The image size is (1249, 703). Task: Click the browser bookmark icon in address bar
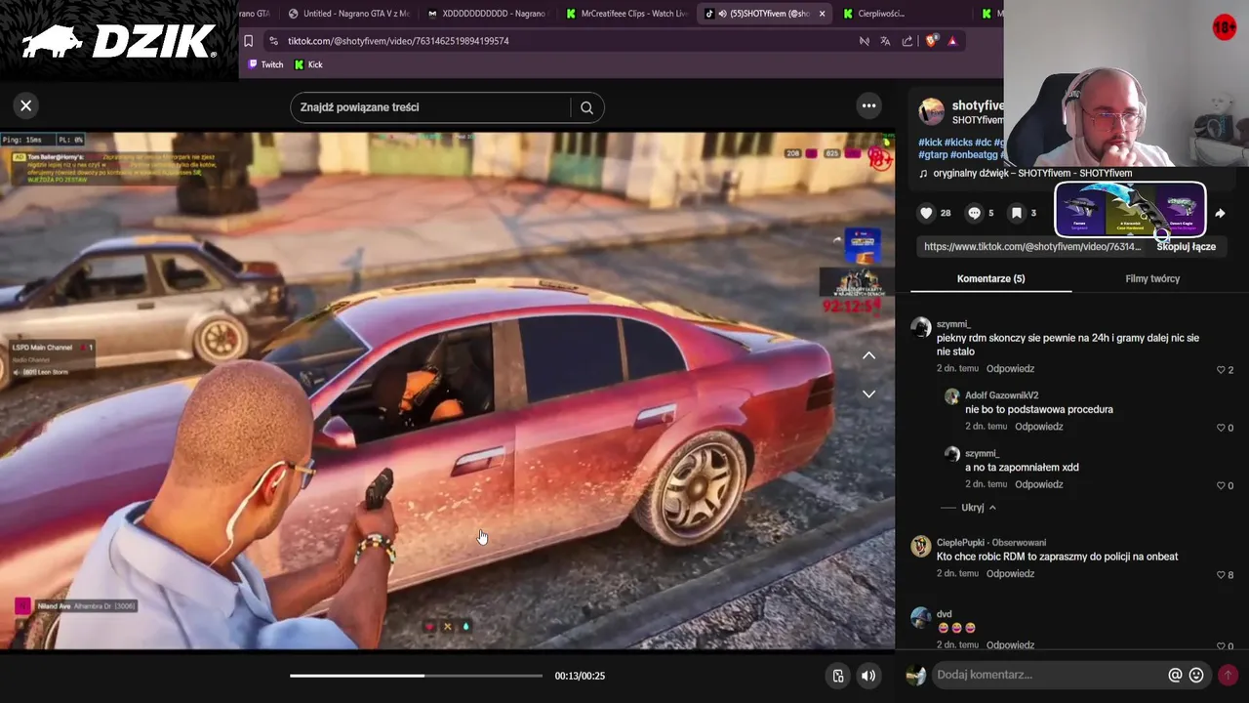click(x=249, y=41)
